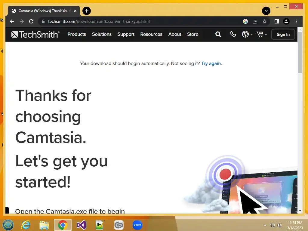Open the Chrome profile avatar

pyautogui.click(x=286, y=21)
